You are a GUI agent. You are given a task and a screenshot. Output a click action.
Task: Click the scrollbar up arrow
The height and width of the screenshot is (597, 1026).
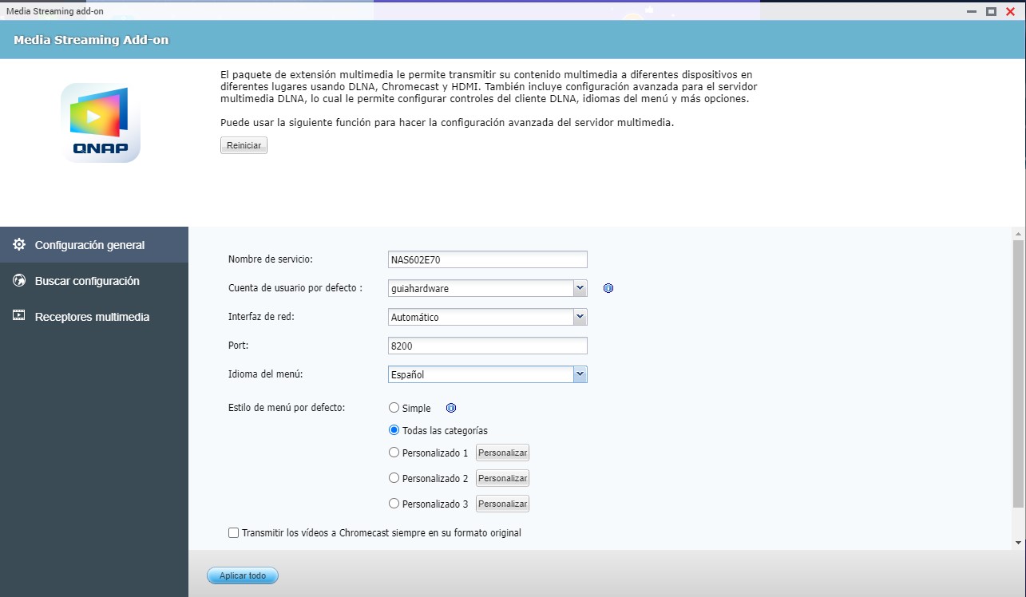[1018, 233]
